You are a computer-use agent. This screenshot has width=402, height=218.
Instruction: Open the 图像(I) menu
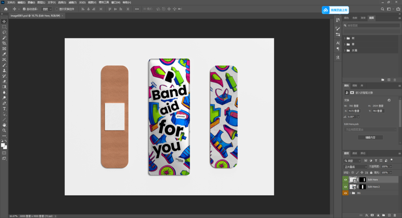coord(31,2)
